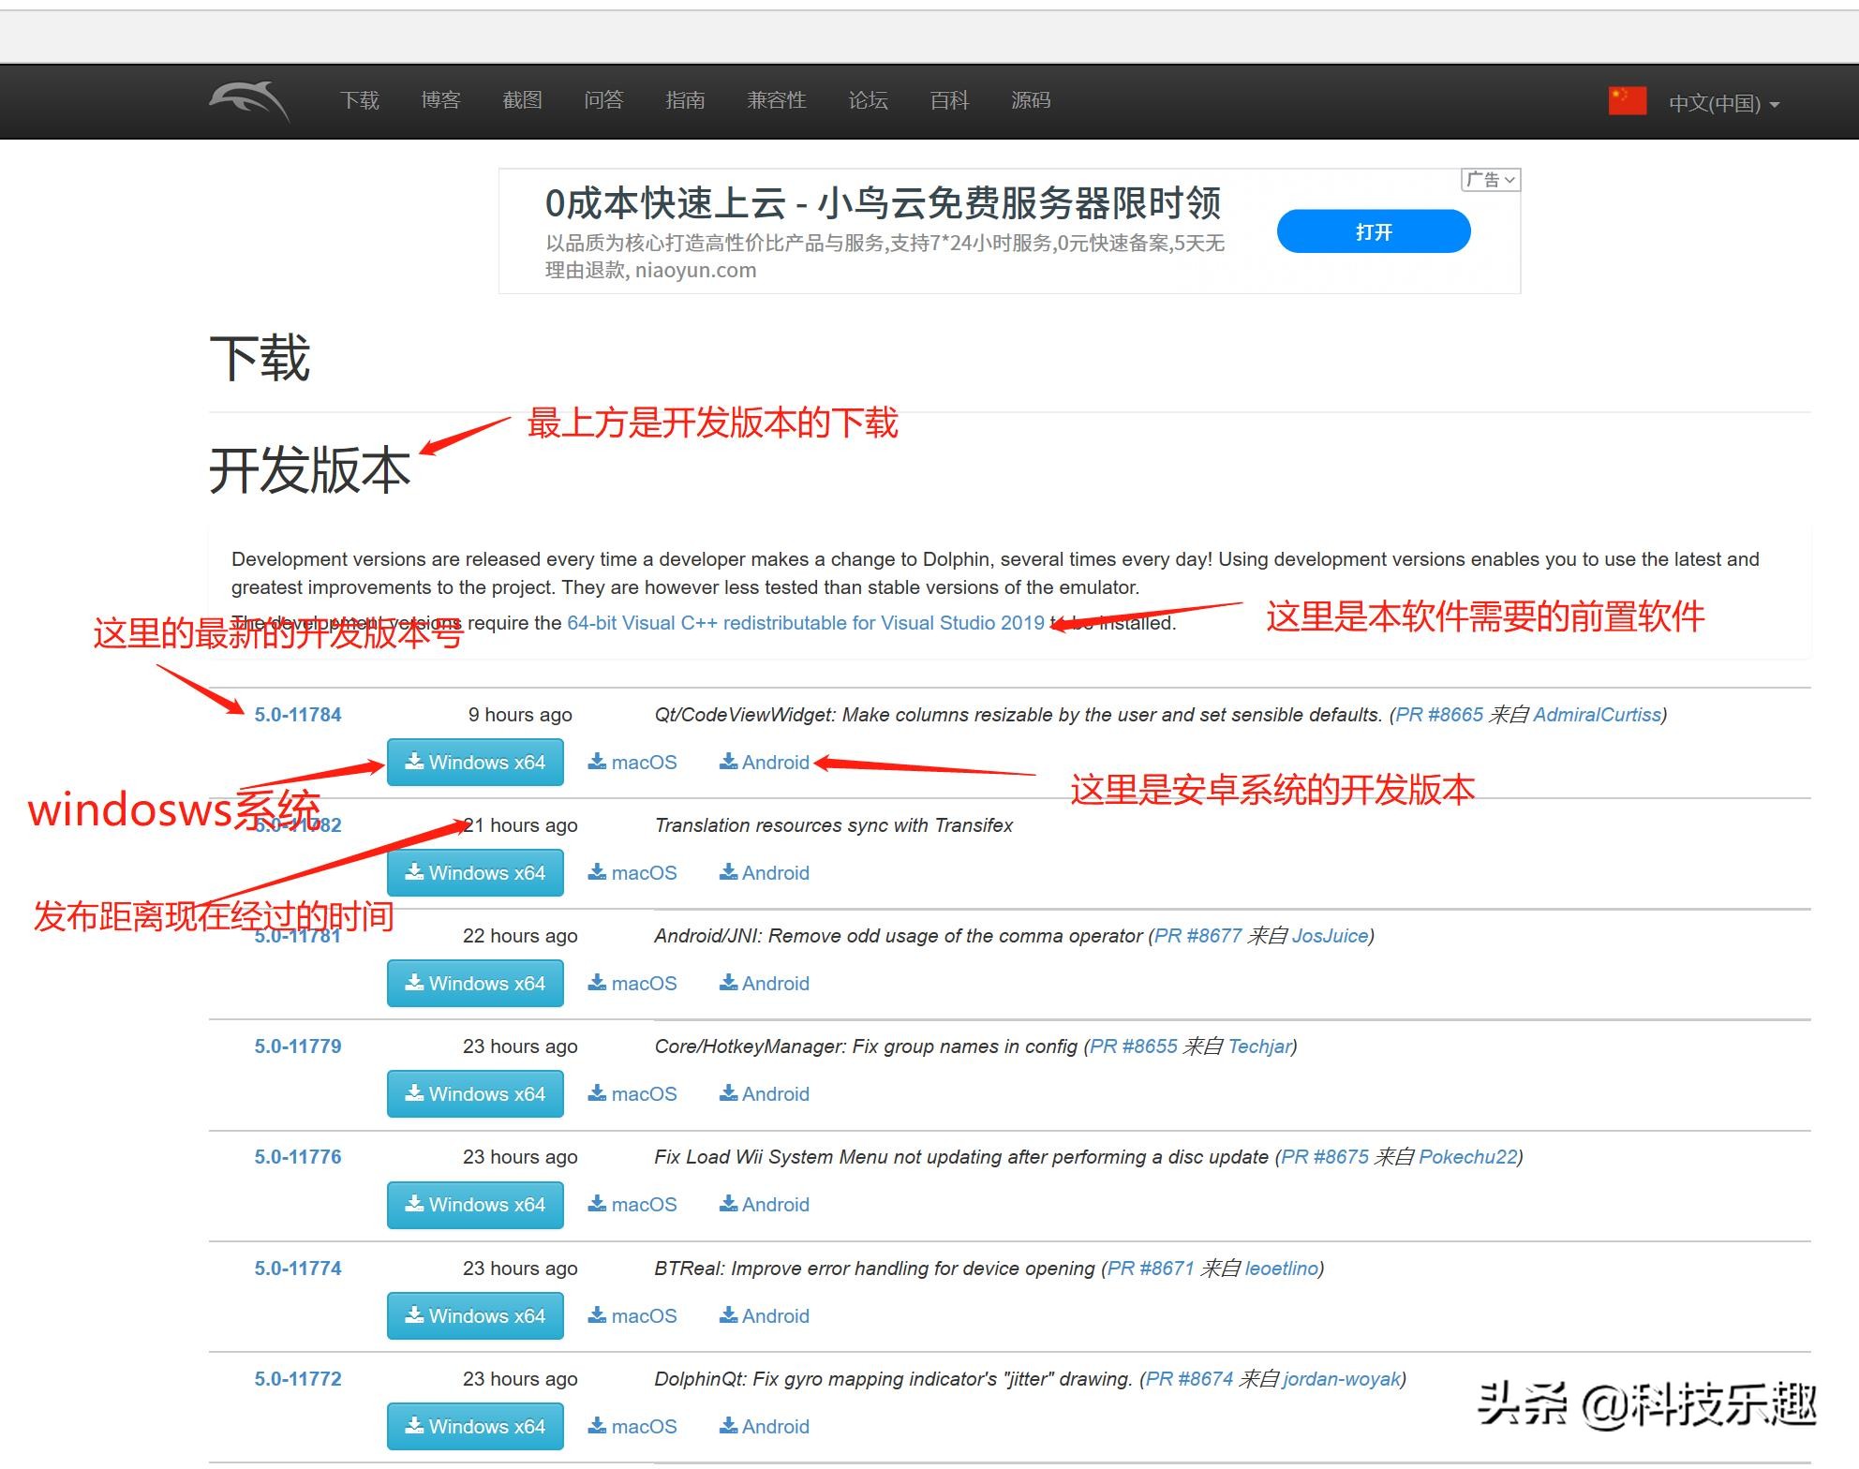Click the Windows x64 download for build 5.0-11772
Viewport: 1859px width, 1469px height.
click(x=474, y=1426)
